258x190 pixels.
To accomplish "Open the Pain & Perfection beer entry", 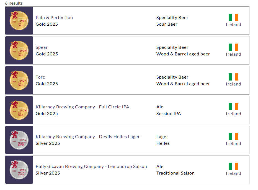I will 54,18.
